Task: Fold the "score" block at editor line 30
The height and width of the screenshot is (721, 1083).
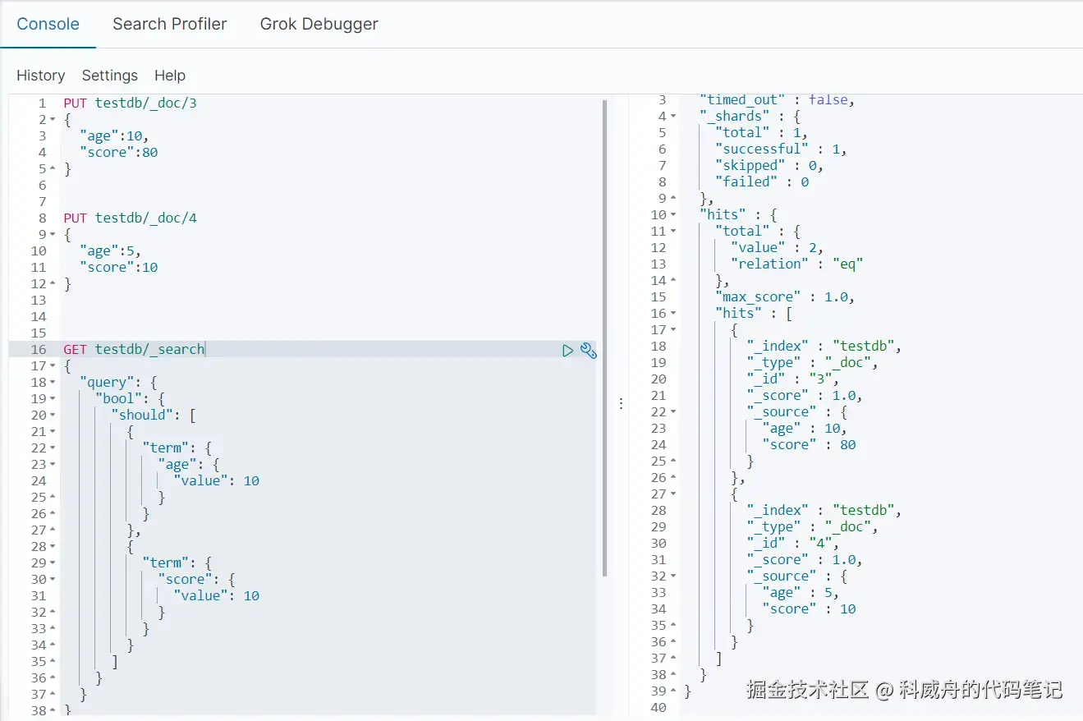Action: [53, 580]
